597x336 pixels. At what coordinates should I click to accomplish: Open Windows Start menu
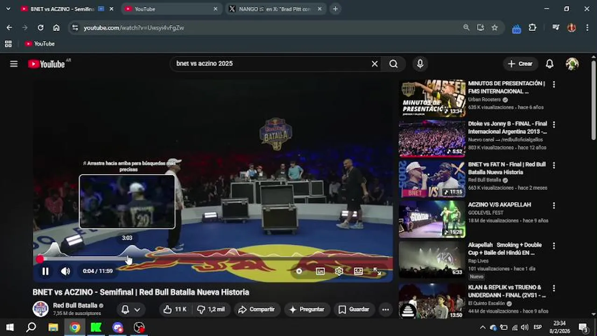pos(9,327)
